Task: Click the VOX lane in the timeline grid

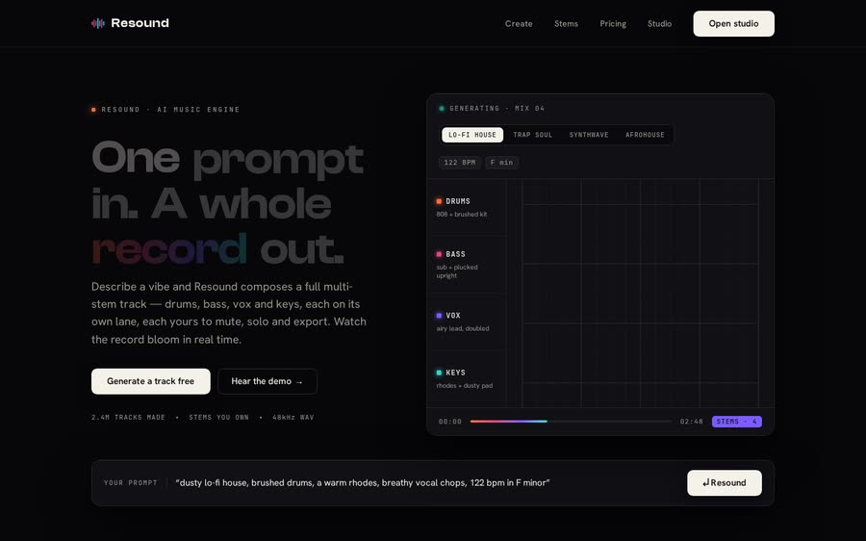Action: tap(641, 322)
